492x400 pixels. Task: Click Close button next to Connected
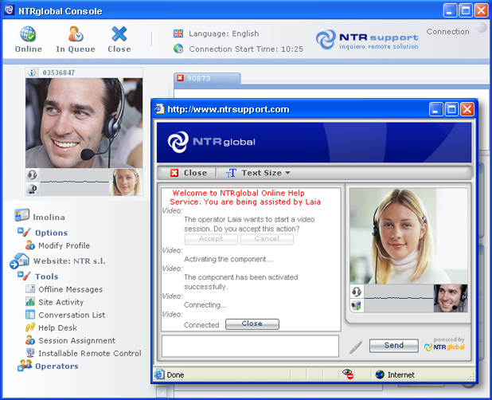[x=252, y=324]
